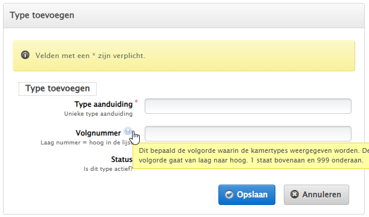
Task: Click the 'Velden met een * zijn verplicht' notice
Action: tap(91, 56)
